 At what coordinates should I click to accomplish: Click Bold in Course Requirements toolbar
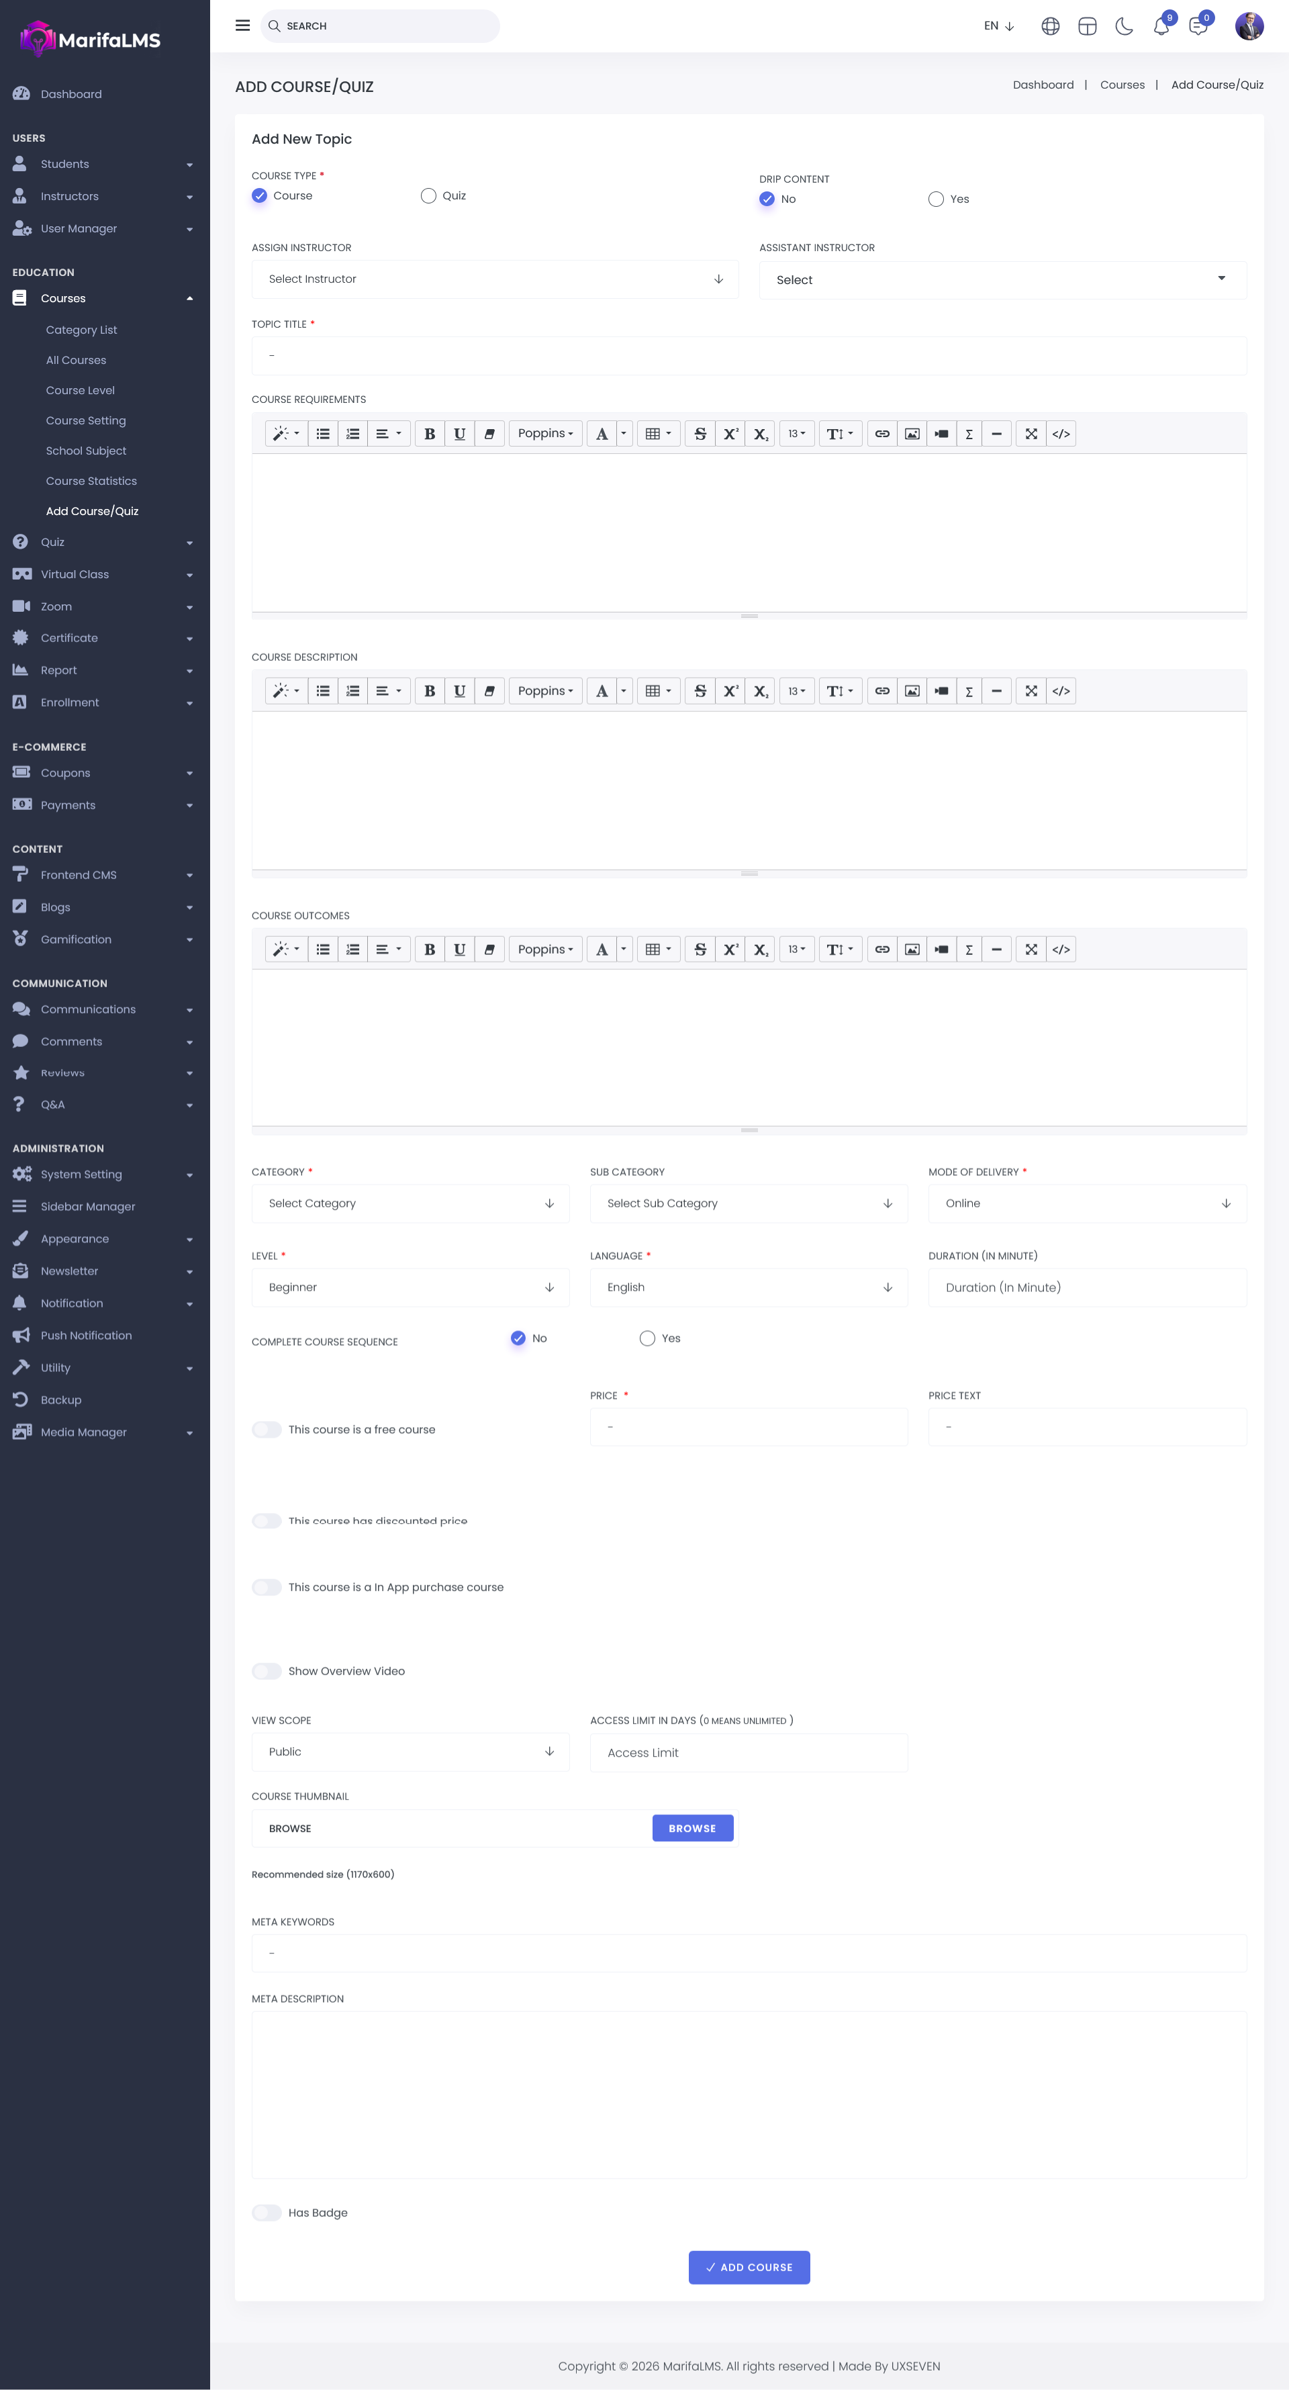[430, 434]
